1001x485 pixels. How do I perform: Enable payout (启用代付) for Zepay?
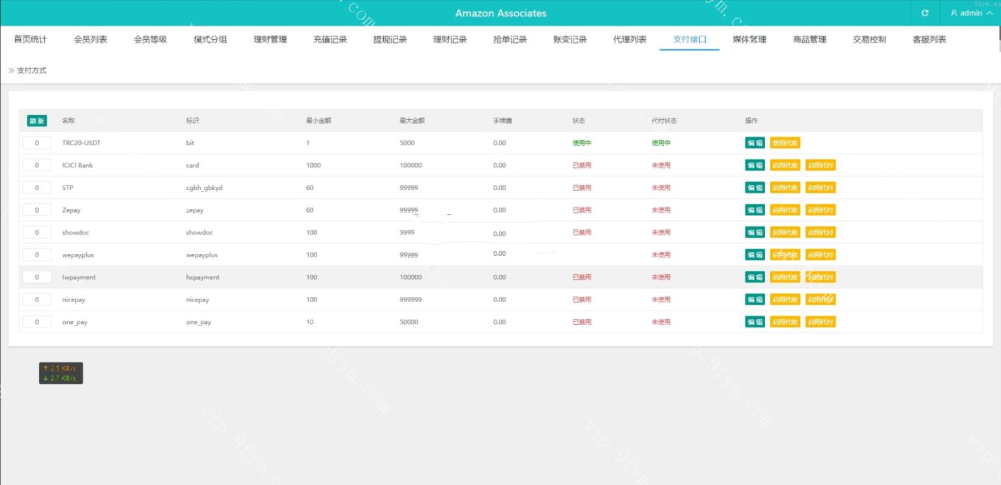[x=820, y=210]
